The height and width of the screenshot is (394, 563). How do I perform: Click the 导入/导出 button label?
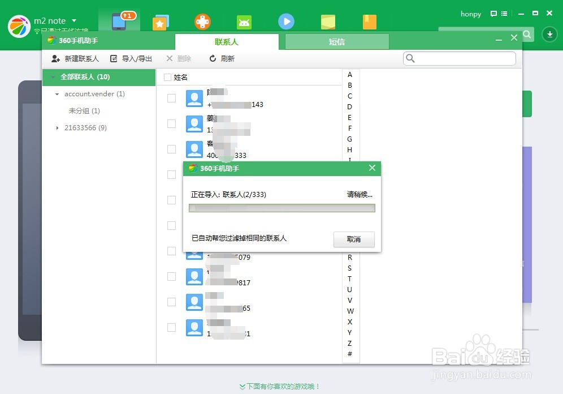pyautogui.click(x=137, y=59)
